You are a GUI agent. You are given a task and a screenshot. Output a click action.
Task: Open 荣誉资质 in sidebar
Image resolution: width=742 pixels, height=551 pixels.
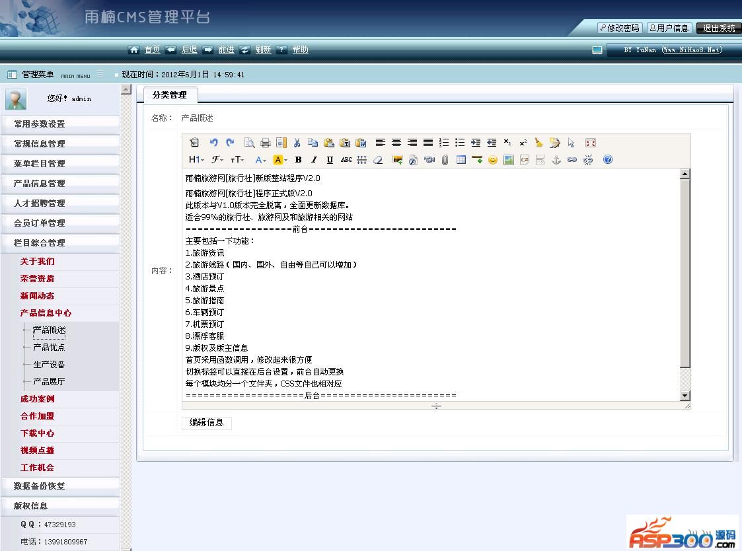click(x=38, y=278)
